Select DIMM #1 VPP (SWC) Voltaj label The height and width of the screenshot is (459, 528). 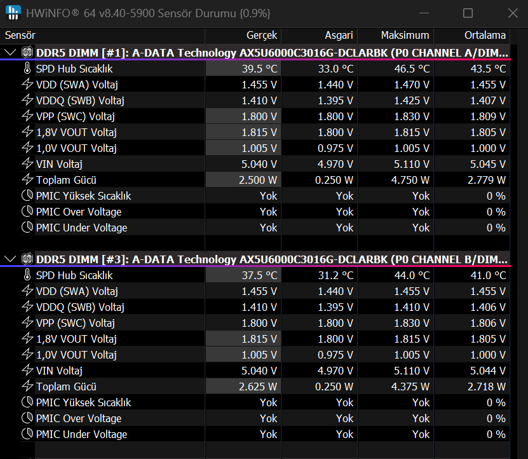(76, 116)
